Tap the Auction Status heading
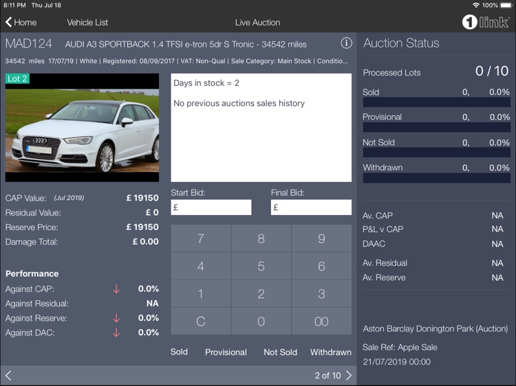 (401, 43)
